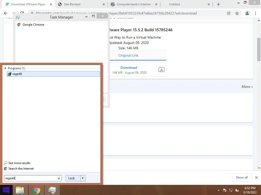Click the address bar URL
The width and height of the screenshot is (261, 195).
click(116, 13)
